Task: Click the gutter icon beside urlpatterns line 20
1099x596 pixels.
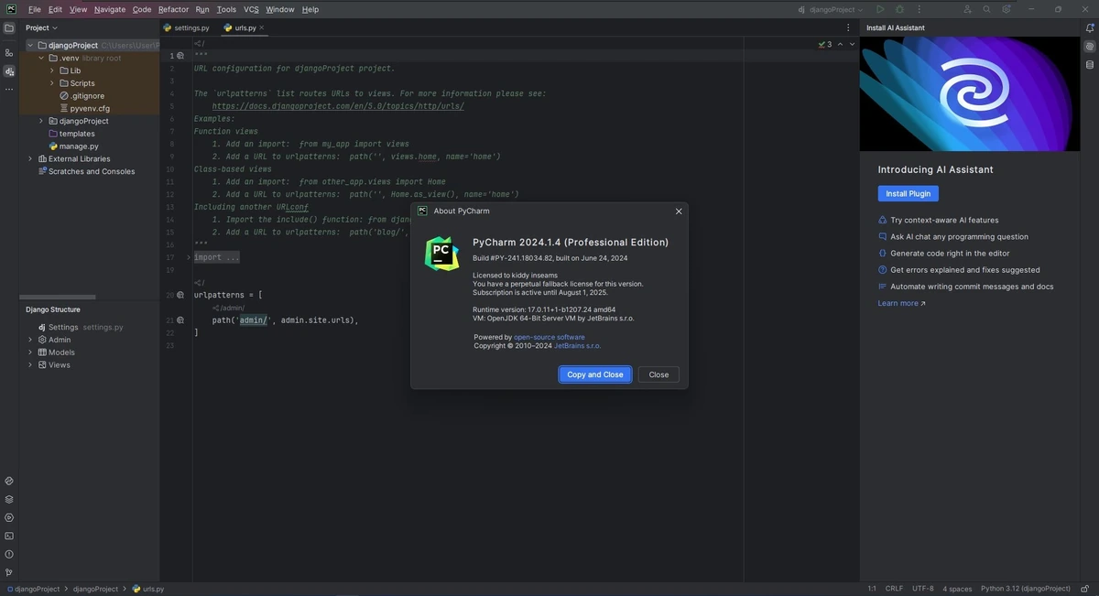Action: click(180, 295)
